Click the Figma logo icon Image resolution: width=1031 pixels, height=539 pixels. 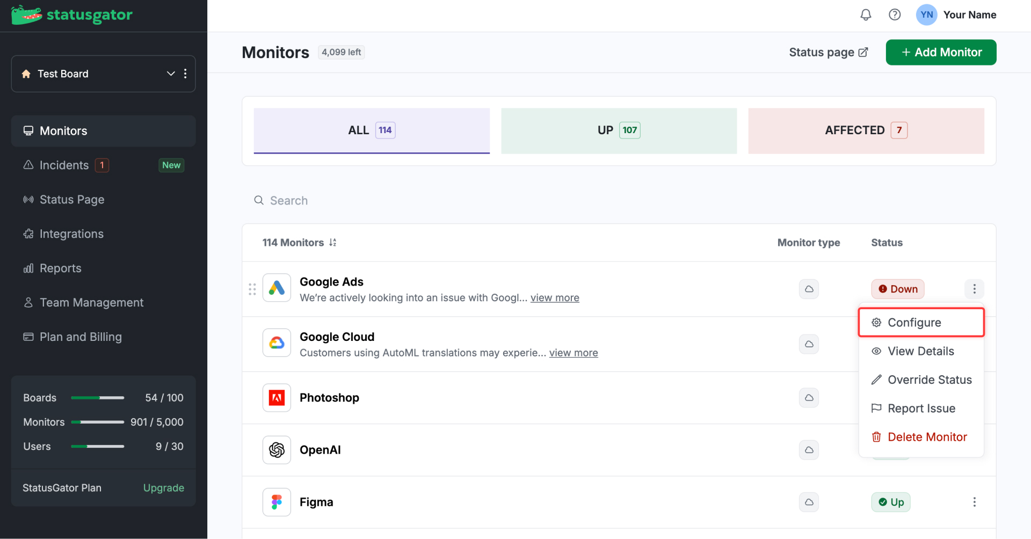(x=277, y=502)
